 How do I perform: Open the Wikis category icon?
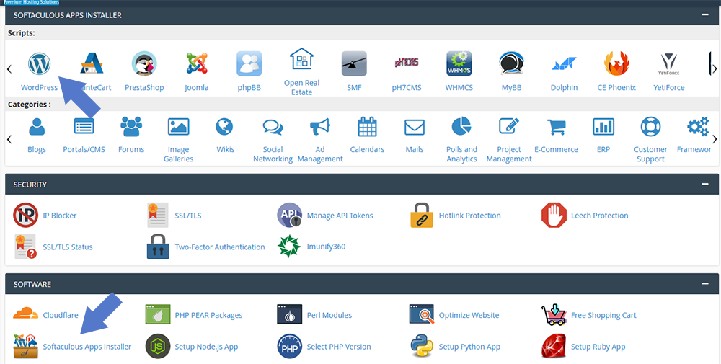point(224,126)
